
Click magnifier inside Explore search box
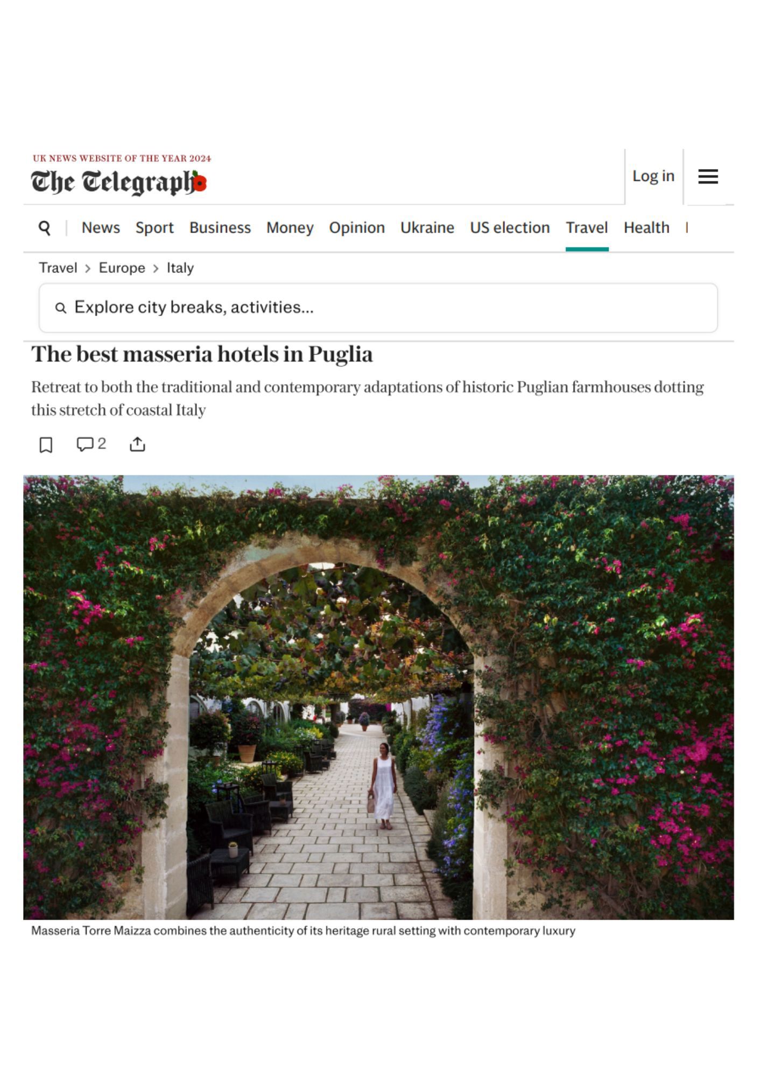tap(61, 308)
